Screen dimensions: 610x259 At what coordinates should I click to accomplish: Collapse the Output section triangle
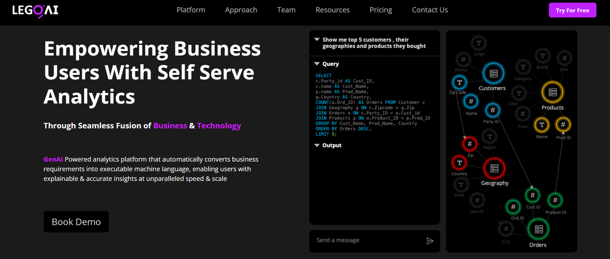(317, 145)
